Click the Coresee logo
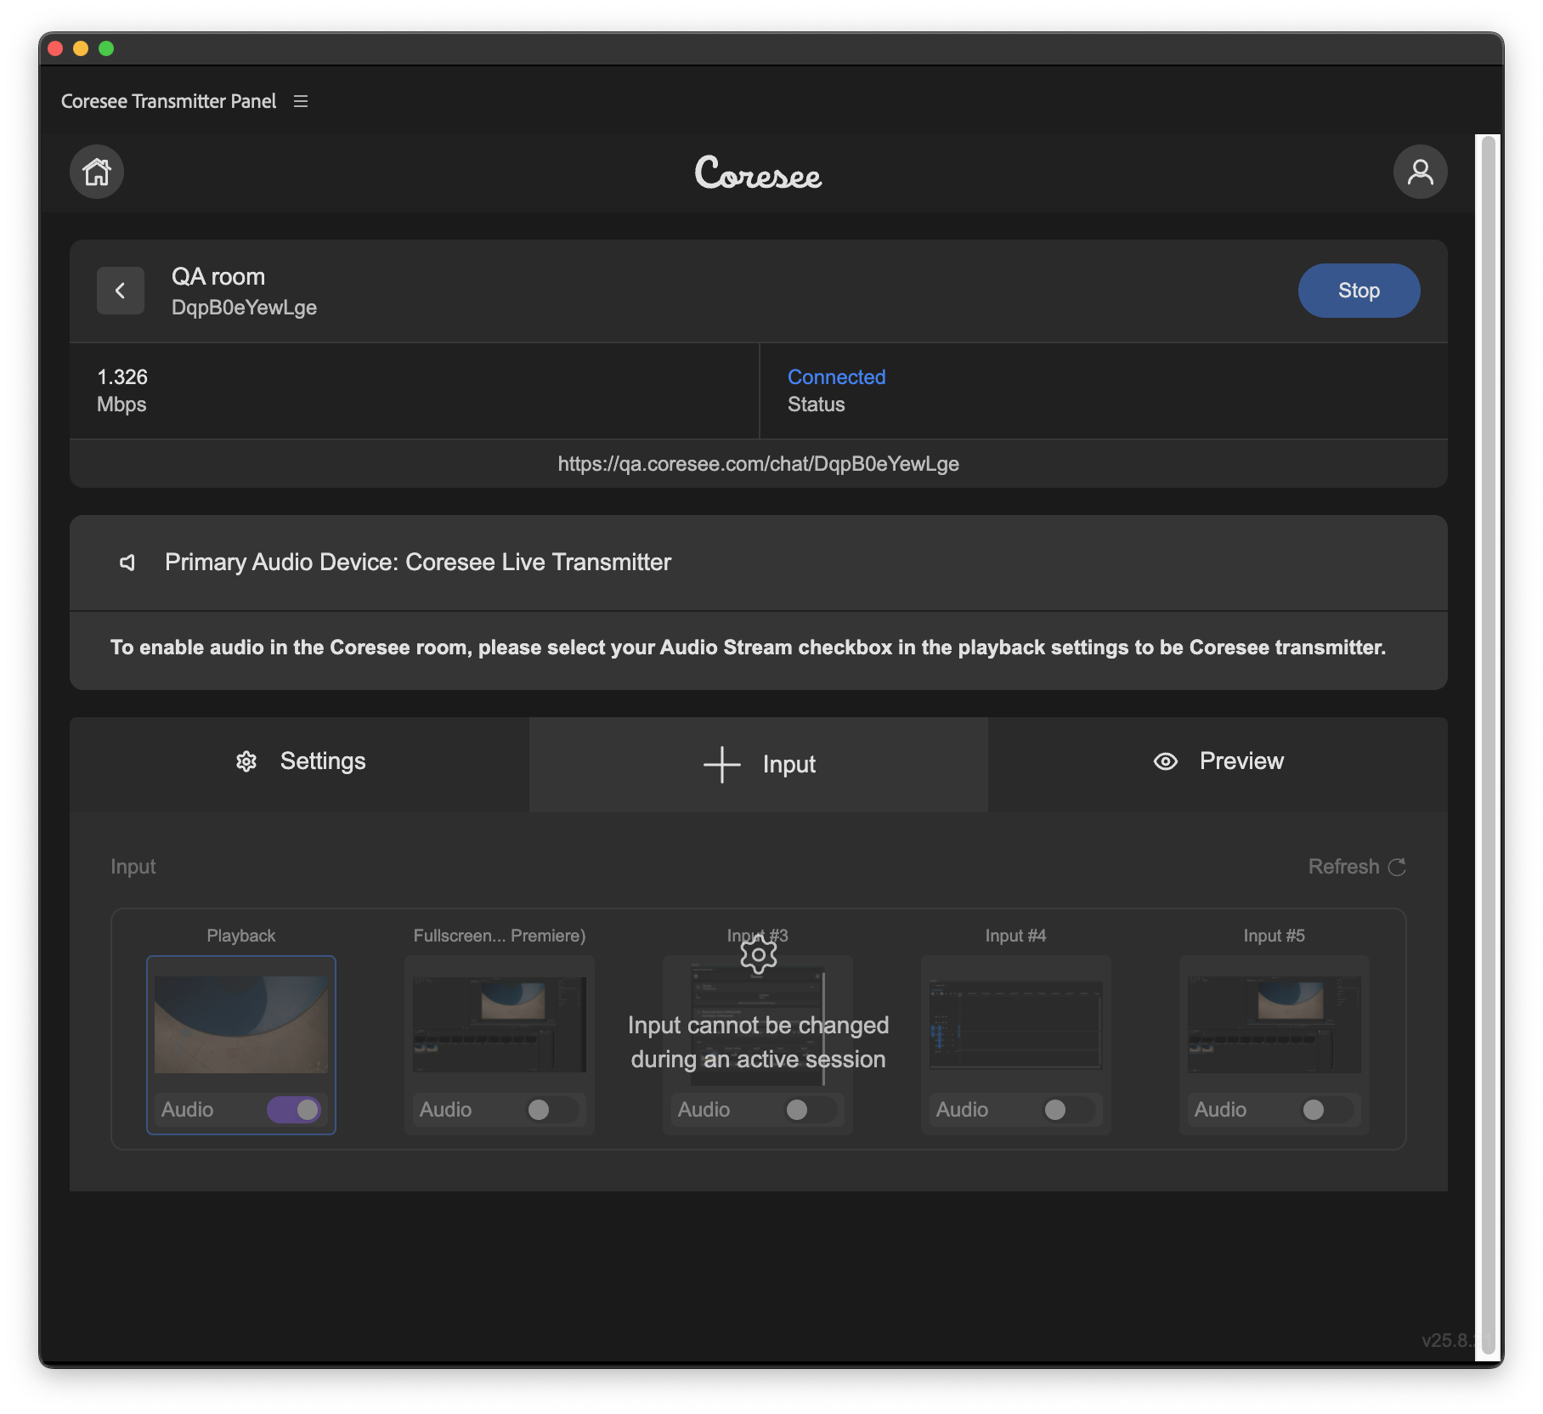This screenshot has height=1414, width=1543. click(758, 173)
